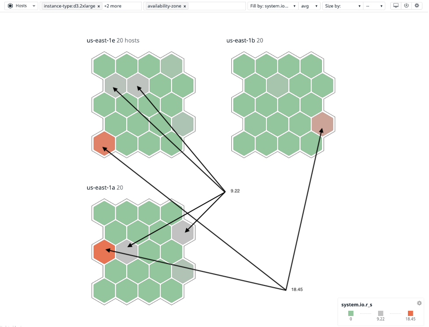Click the 18.45 arrow annotation label
Screen dimensions: 429x327
tap(297, 289)
